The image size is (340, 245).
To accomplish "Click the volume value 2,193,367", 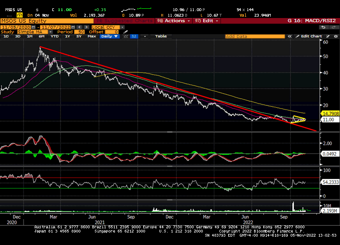I will tap(94, 15).
